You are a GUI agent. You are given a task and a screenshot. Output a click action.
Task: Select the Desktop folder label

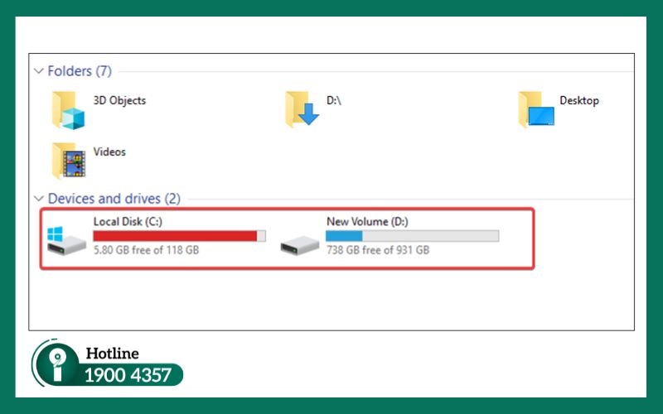point(578,100)
